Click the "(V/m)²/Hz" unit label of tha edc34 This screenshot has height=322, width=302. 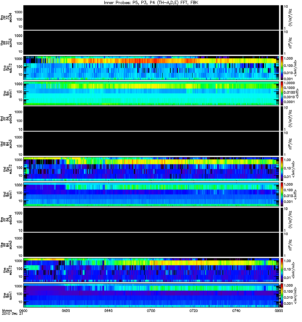(290, 17)
